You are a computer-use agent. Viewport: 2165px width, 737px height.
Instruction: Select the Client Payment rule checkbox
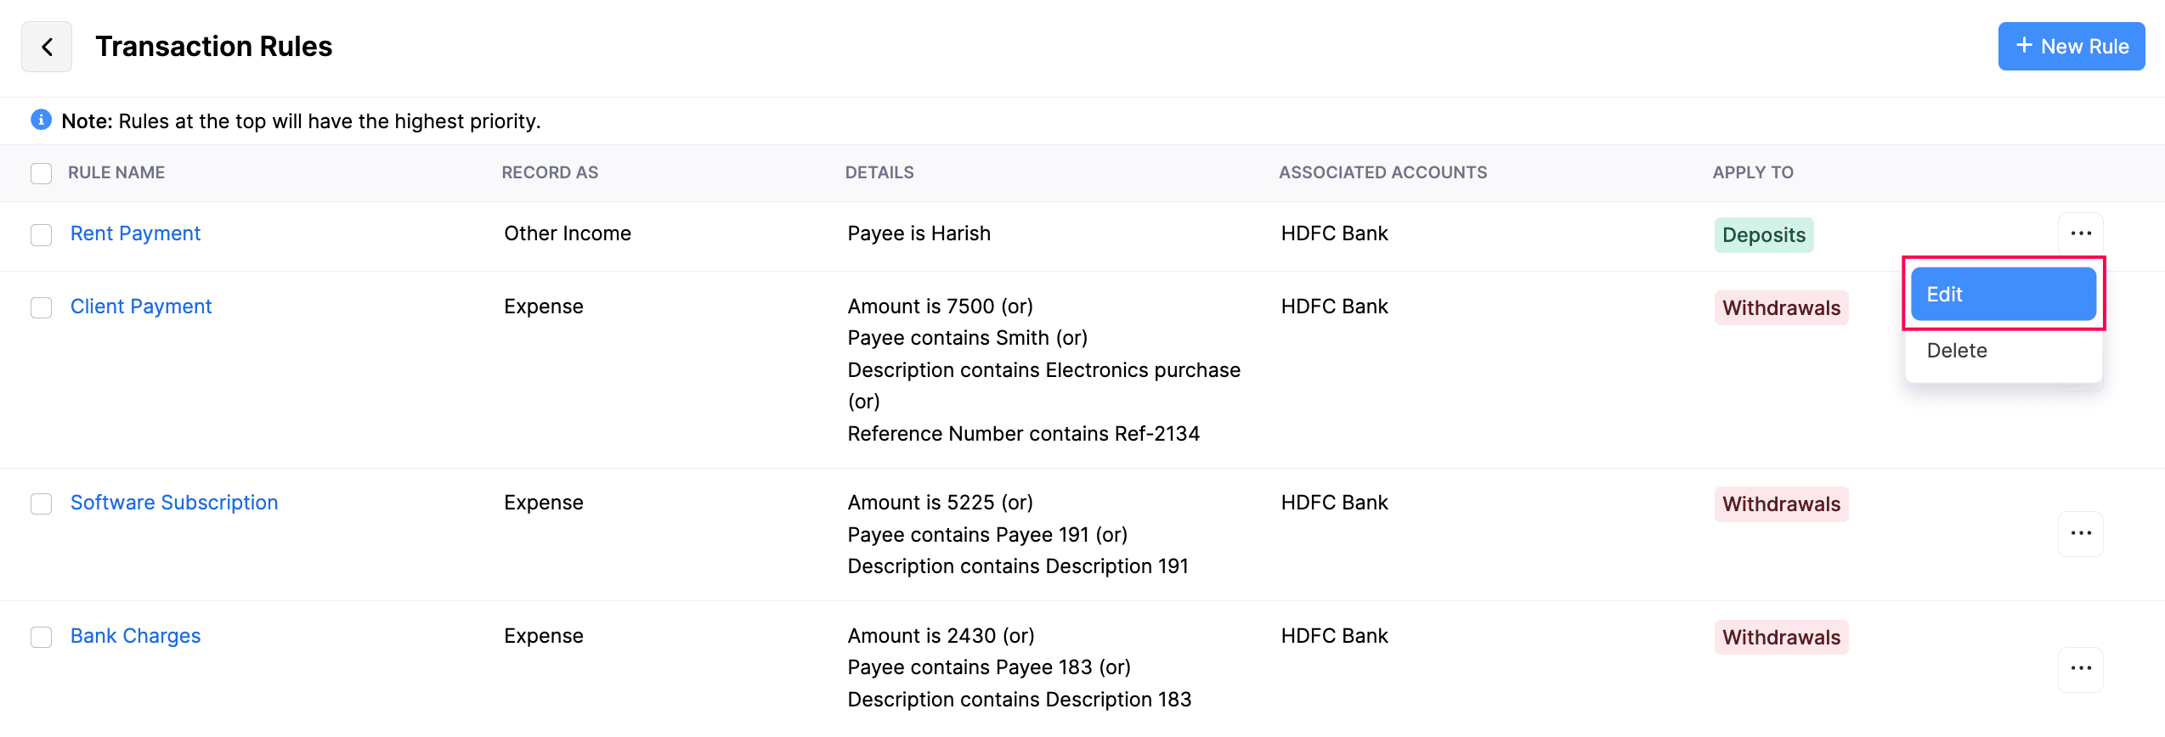coord(42,307)
